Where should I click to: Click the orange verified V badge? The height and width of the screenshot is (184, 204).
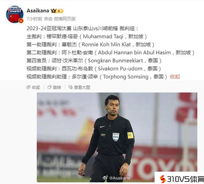pos(21,21)
